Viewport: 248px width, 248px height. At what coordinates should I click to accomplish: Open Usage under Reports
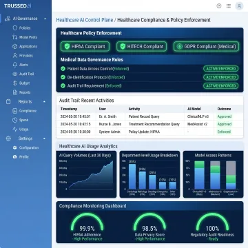pos(23,130)
